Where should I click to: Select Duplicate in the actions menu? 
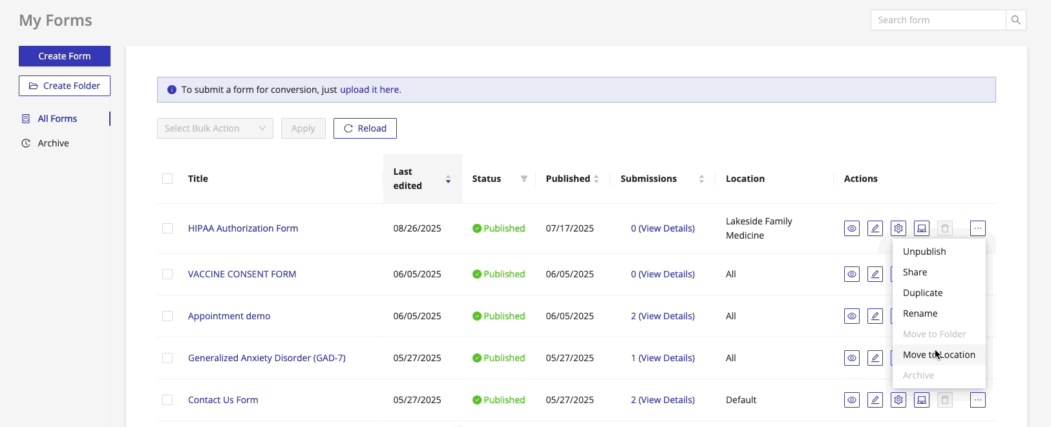pos(922,293)
